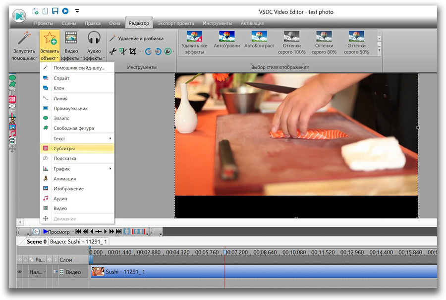The image size is (446, 300).
Task: Select the crop tool icon
Action: coord(133,51)
